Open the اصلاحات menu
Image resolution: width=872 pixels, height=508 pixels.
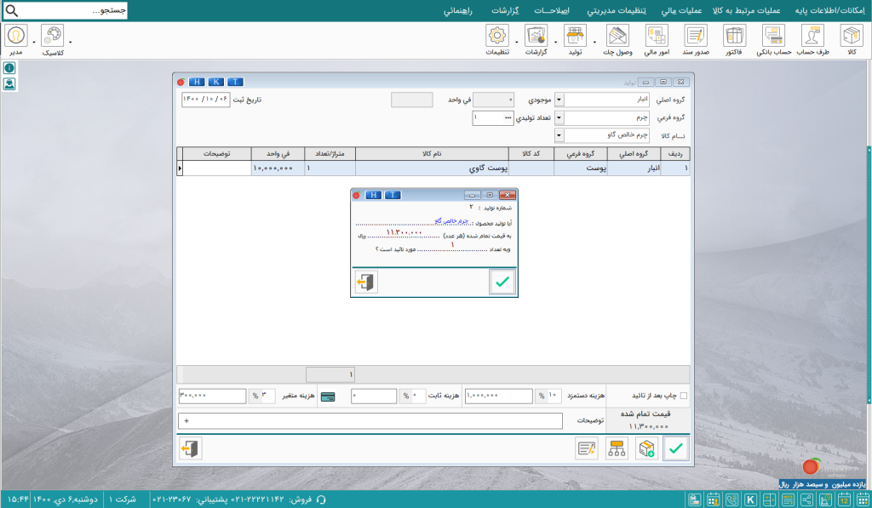pyautogui.click(x=552, y=10)
